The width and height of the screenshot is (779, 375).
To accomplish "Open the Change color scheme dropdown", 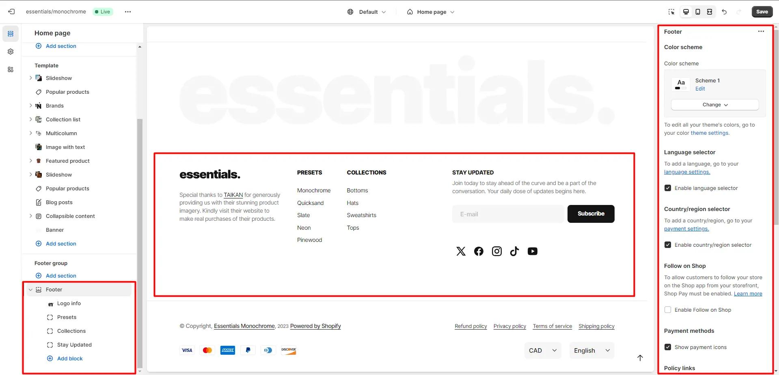I will point(714,105).
